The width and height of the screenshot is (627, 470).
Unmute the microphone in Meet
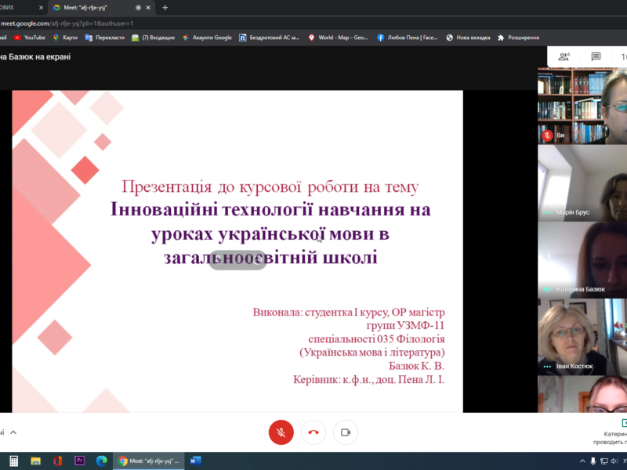coord(281,432)
